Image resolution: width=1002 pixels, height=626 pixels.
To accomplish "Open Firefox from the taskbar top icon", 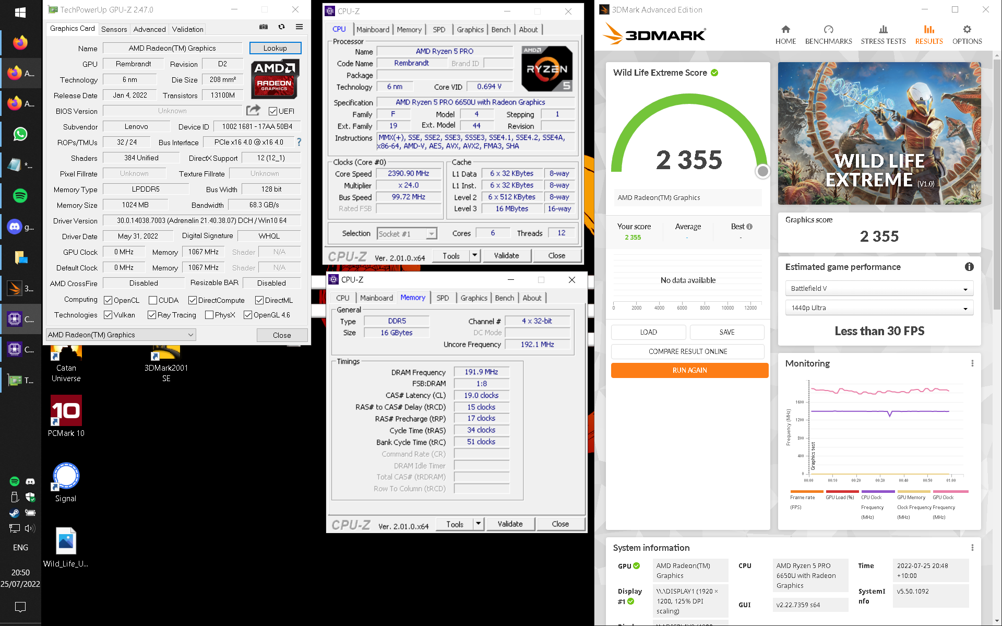I will (x=20, y=42).
